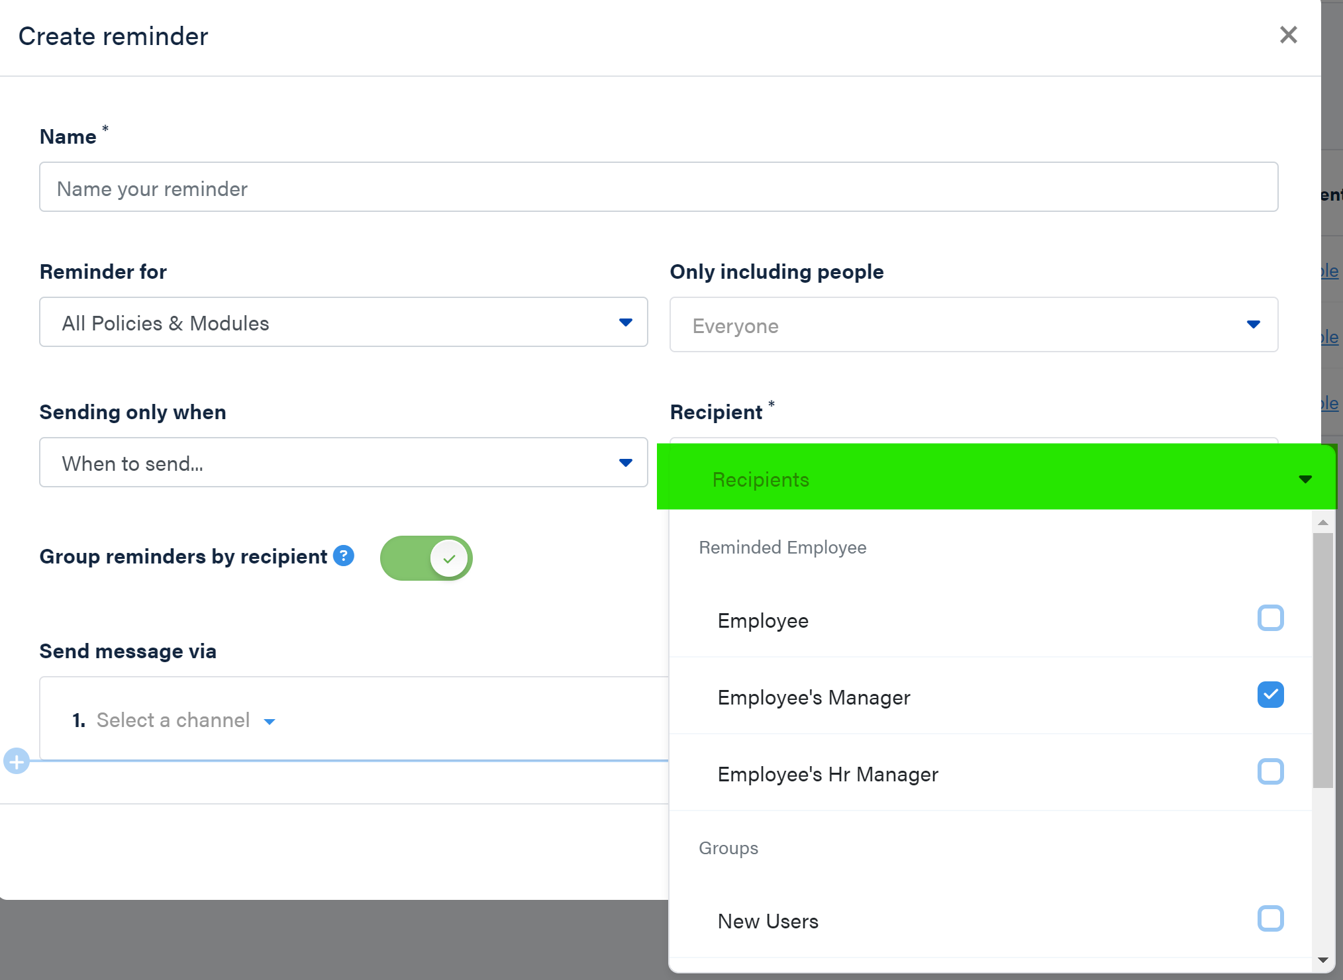Toggle off Group reminders by recipient
The height and width of the screenshot is (980, 1343).
(x=426, y=558)
